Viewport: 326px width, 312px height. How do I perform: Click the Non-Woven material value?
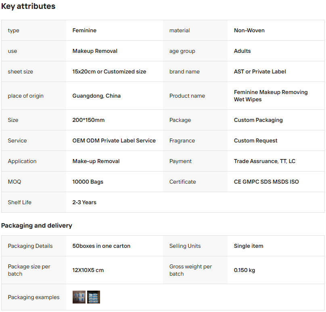tap(249, 30)
